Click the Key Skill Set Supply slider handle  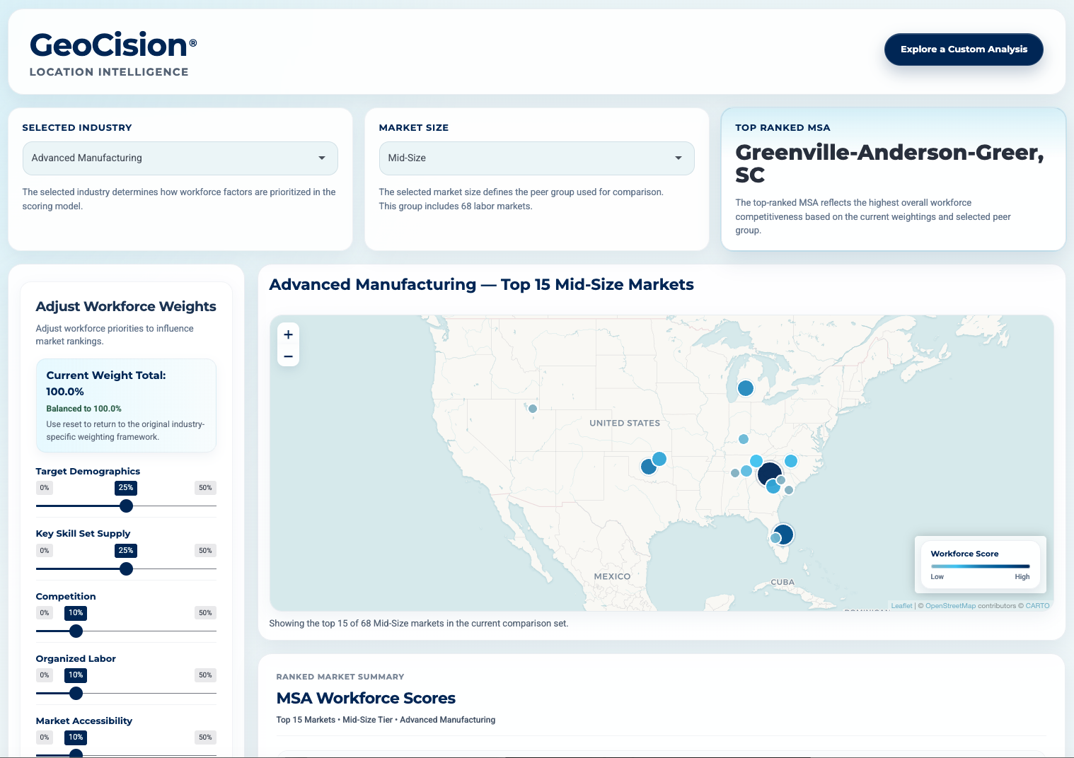(126, 568)
